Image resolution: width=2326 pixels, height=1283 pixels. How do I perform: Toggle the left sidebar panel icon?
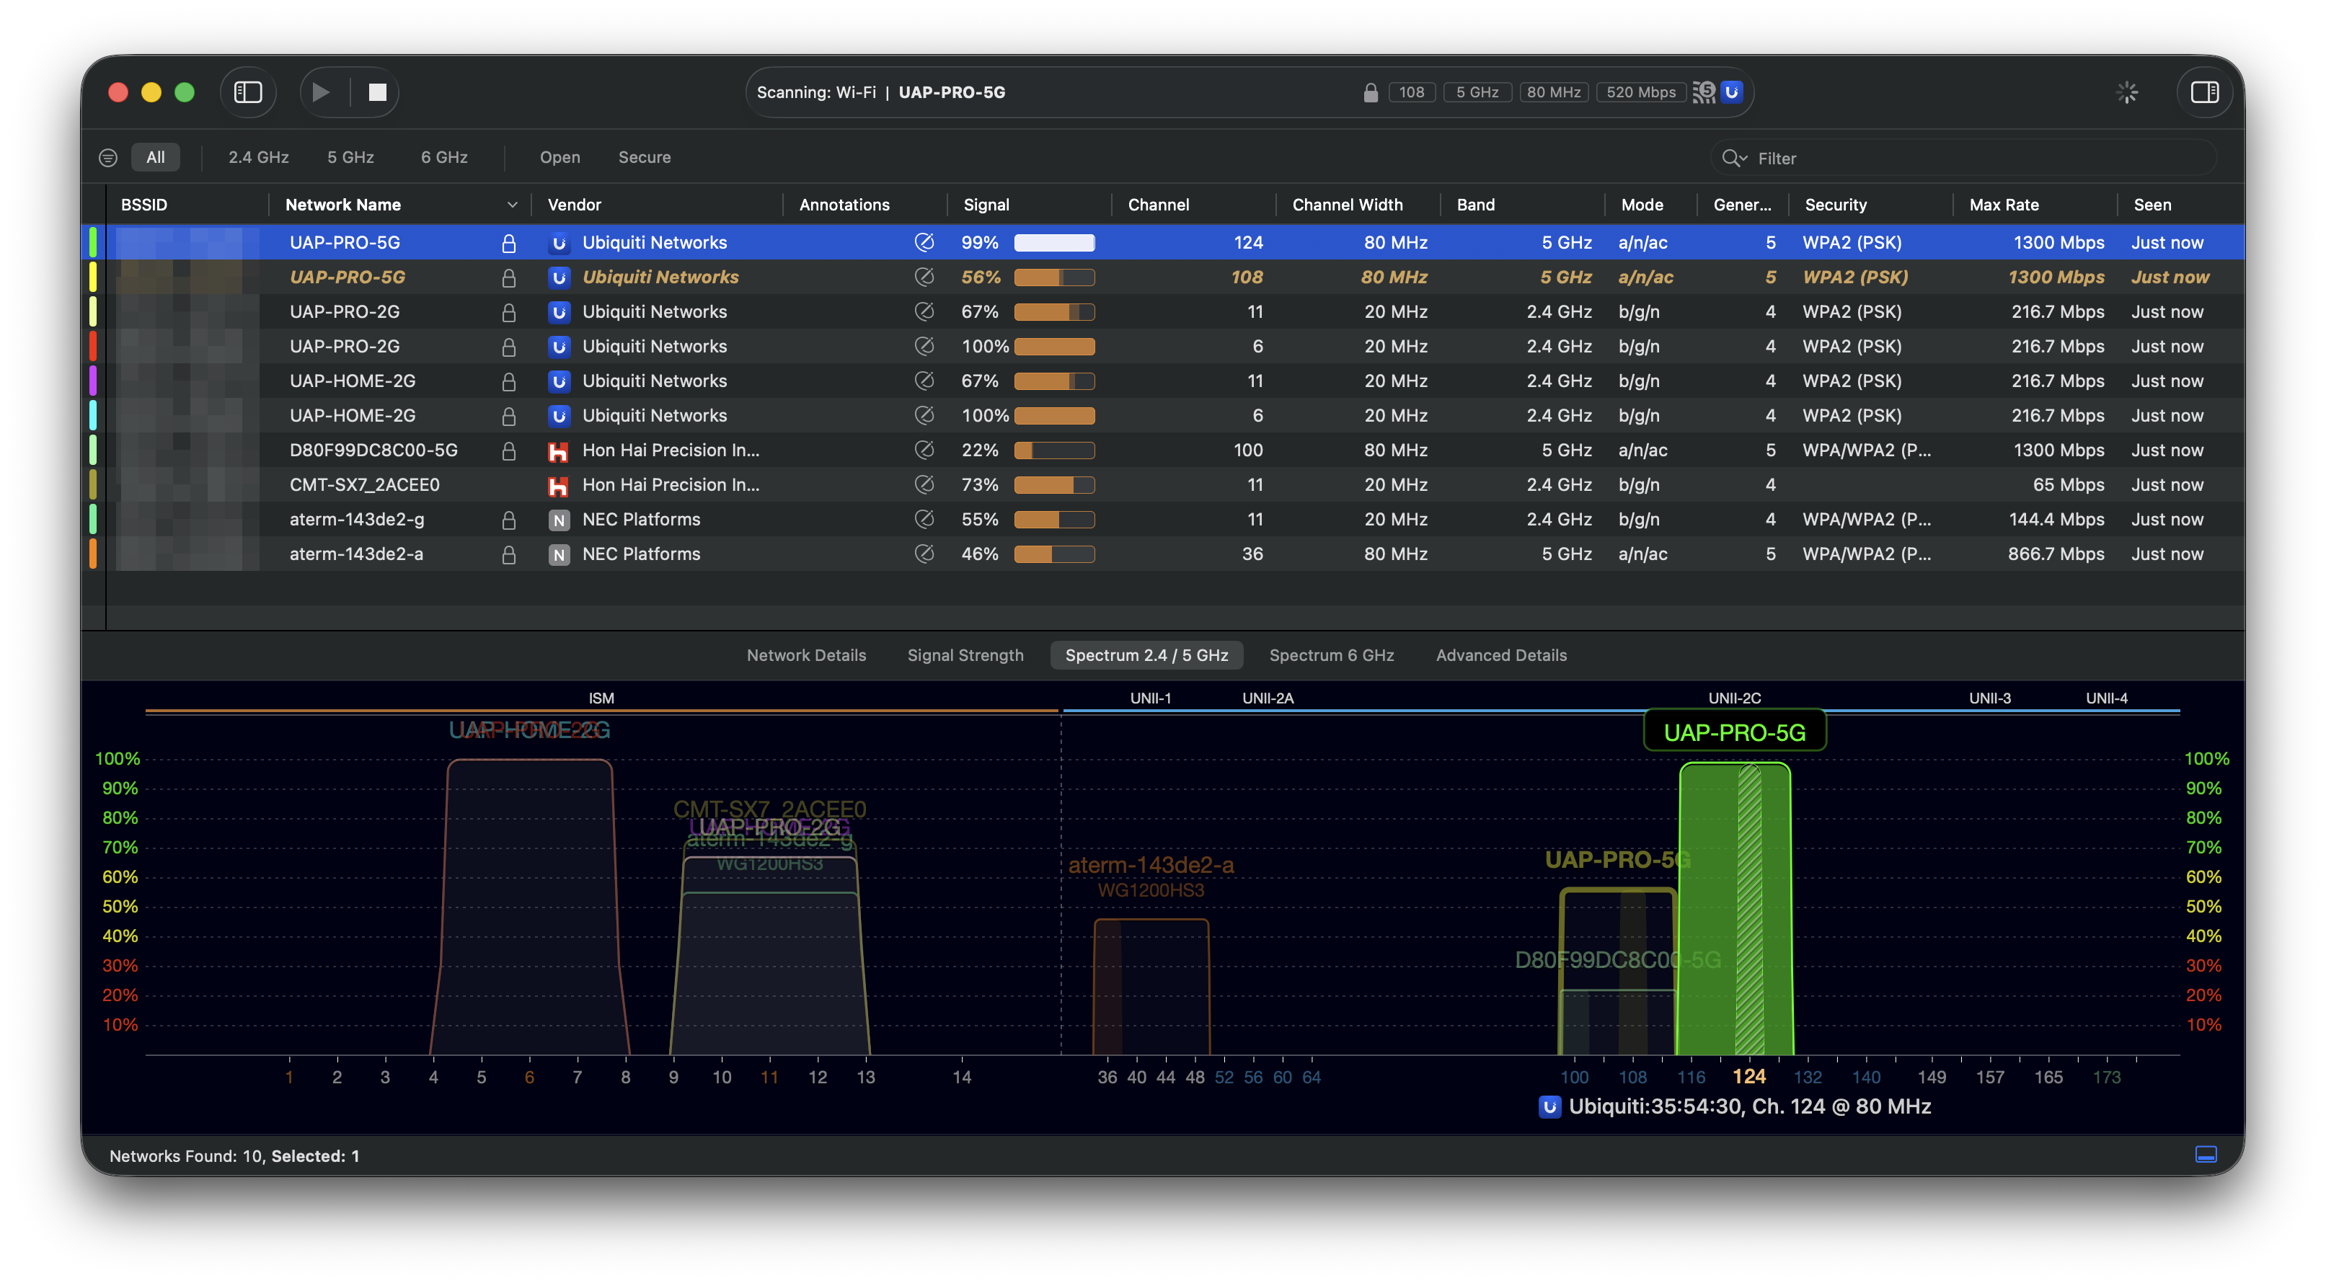(x=247, y=92)
